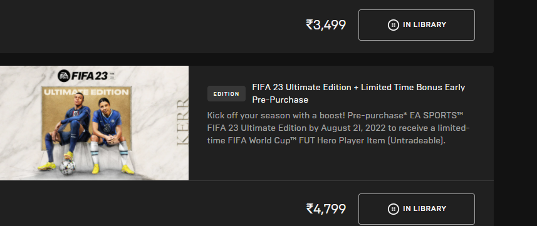Click Pre-Purchase line of the title

pos(280,100)
